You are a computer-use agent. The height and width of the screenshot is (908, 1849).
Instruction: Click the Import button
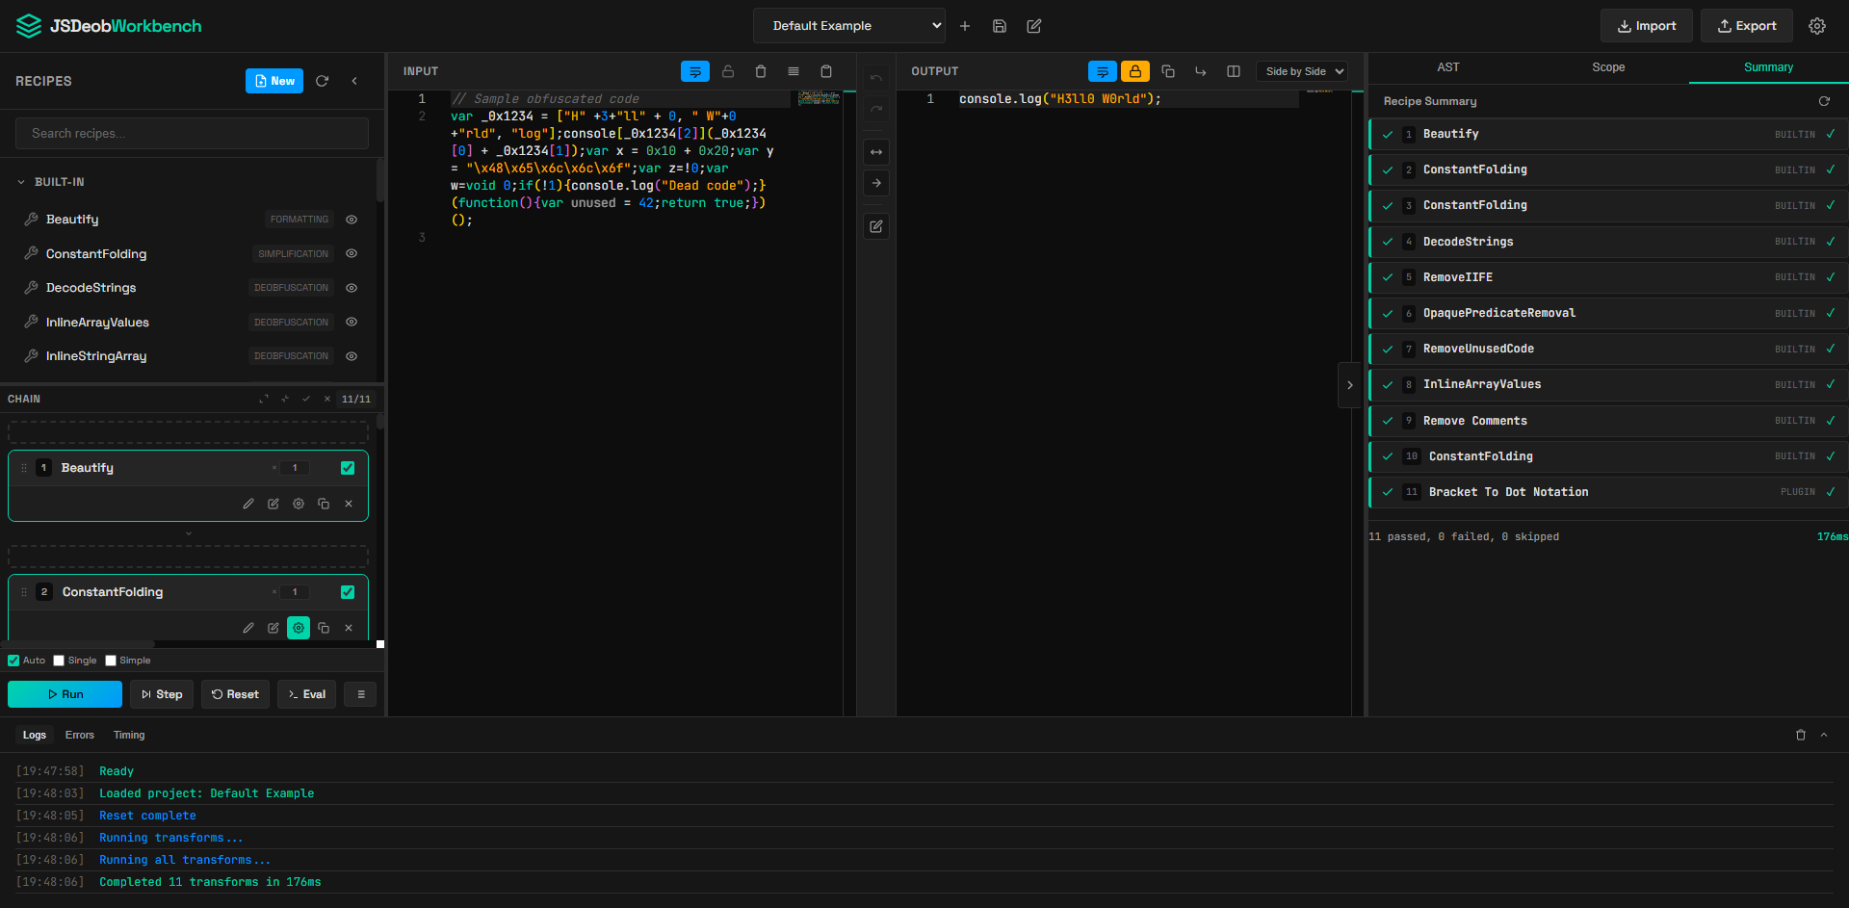coord(1647,26)
